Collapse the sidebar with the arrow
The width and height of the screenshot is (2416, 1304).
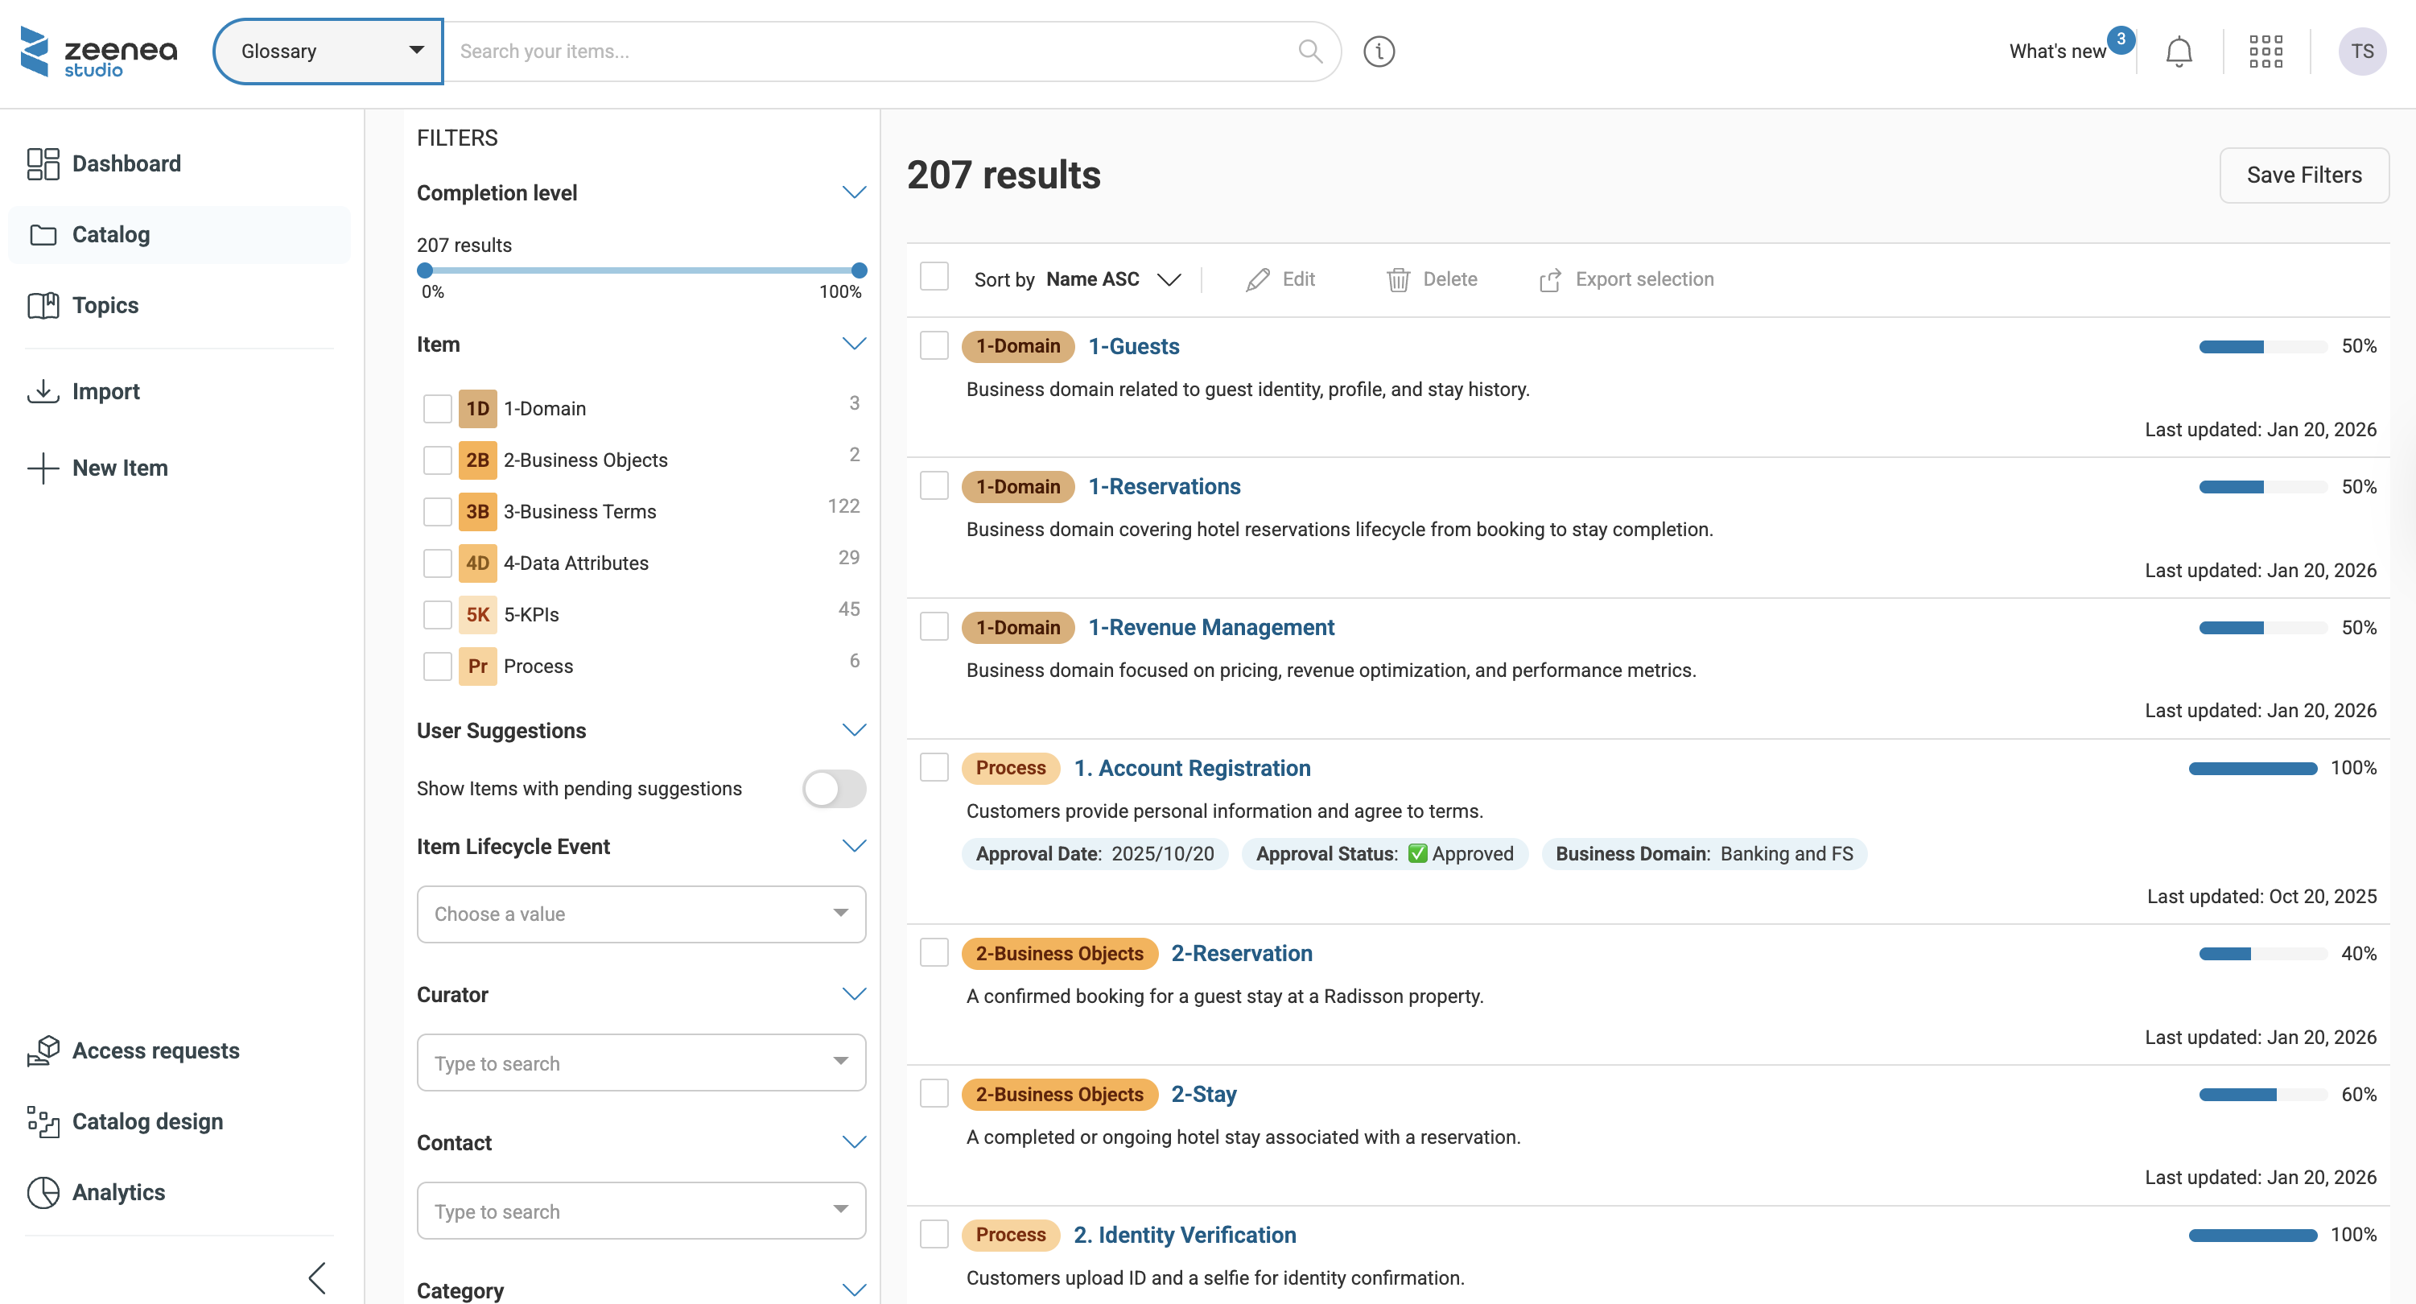[x=317, y=1277]
